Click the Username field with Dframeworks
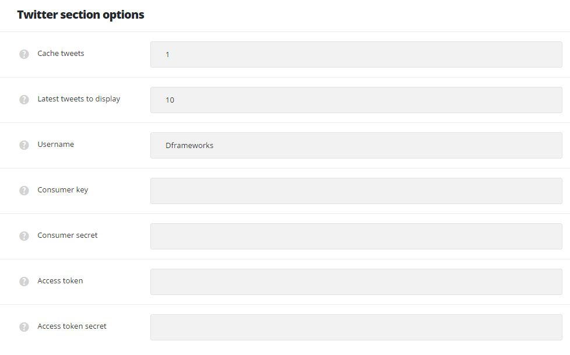Image resolution: width=570 pixels, height=355 pixels. coord(356,146)
